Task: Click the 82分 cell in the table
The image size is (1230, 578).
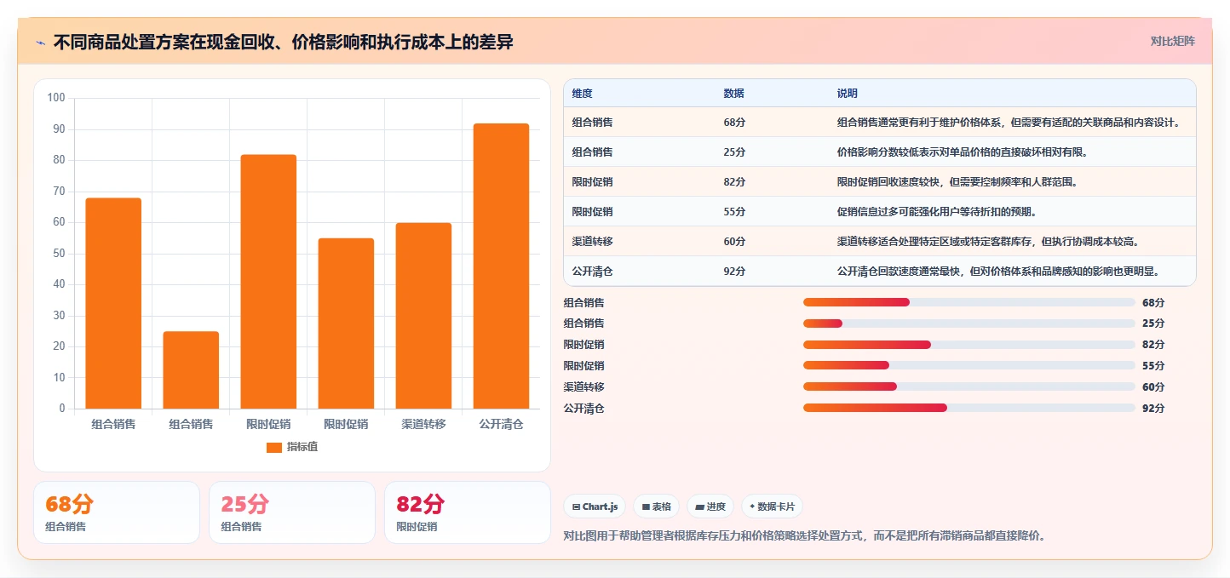Action: (734, 182)
